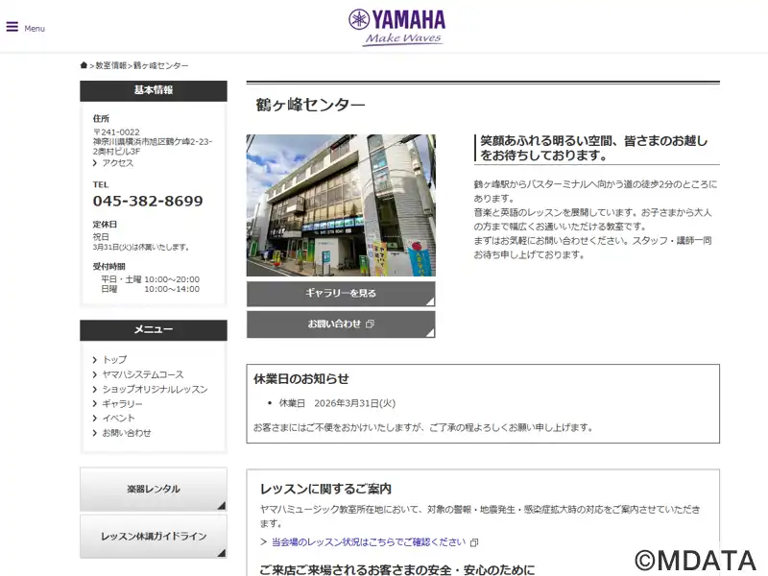The width and height of the screenshot is (768, 576).
Task: Select ヤマハシステムコース menu item
Action: (x=142, y=374)
